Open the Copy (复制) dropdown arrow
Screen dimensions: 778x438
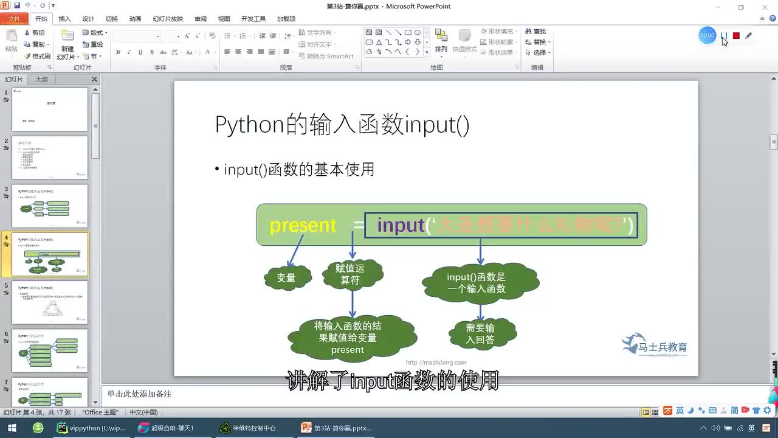[49, 44]
